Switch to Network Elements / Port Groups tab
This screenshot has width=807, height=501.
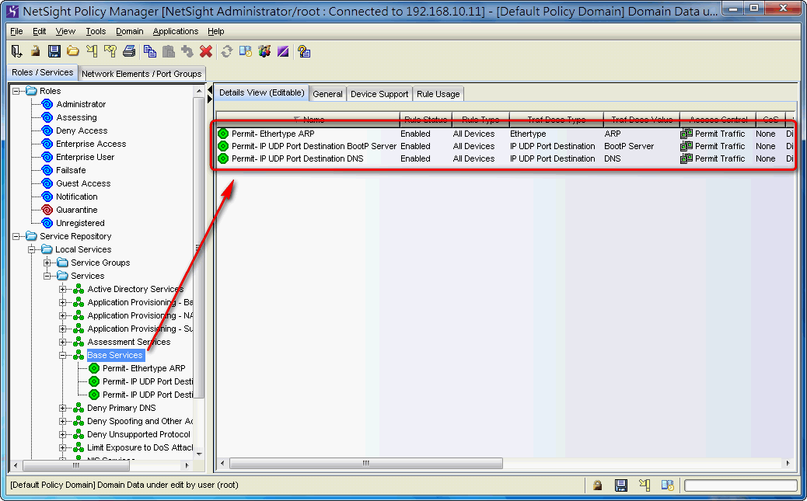[x=141, y=74]
